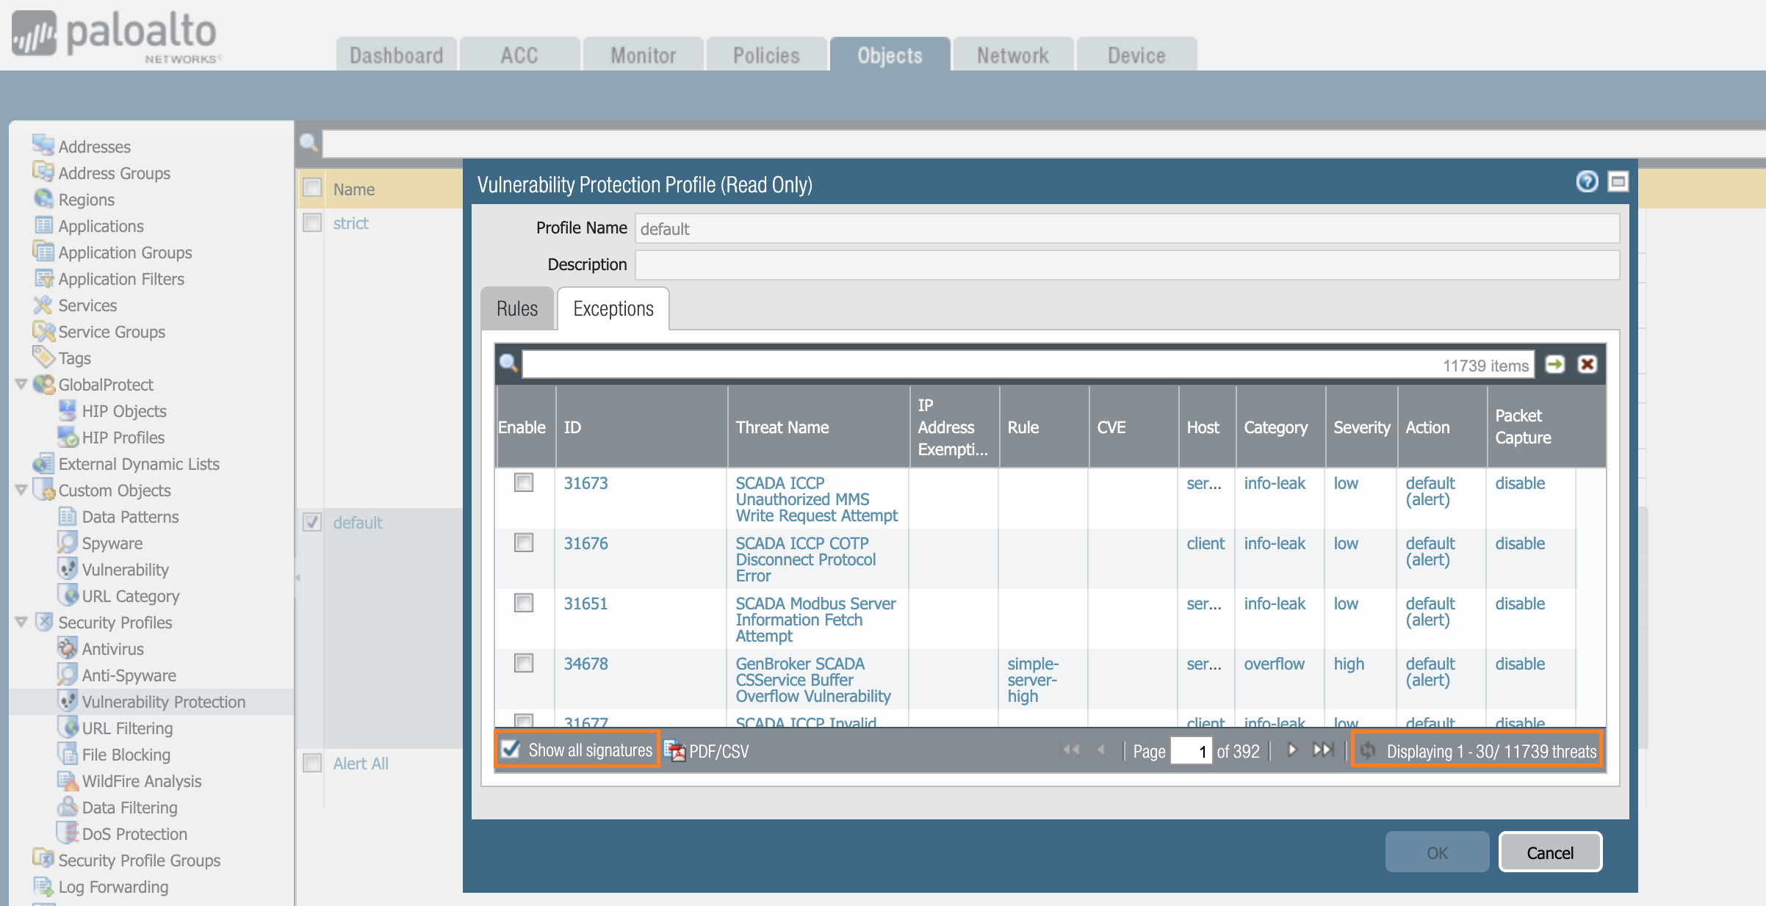Click the refresh icon beside Displaying threats
The image size is (1766, 906).
tap(1368, 750)
